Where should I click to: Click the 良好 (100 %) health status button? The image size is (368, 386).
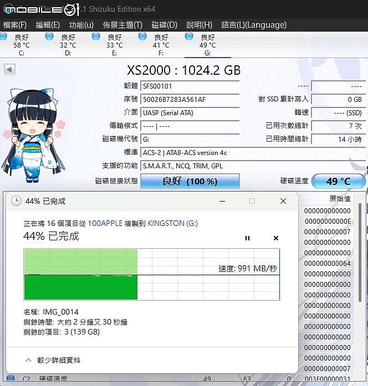tap(190, 181)
